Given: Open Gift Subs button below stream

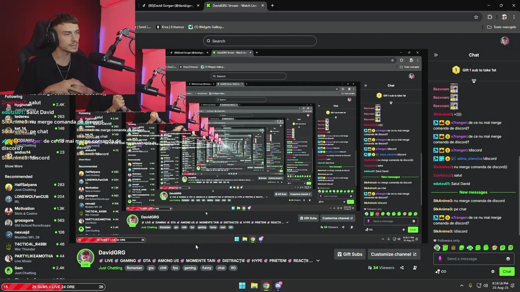Looking at the screenshot, I should click(350, 254).
